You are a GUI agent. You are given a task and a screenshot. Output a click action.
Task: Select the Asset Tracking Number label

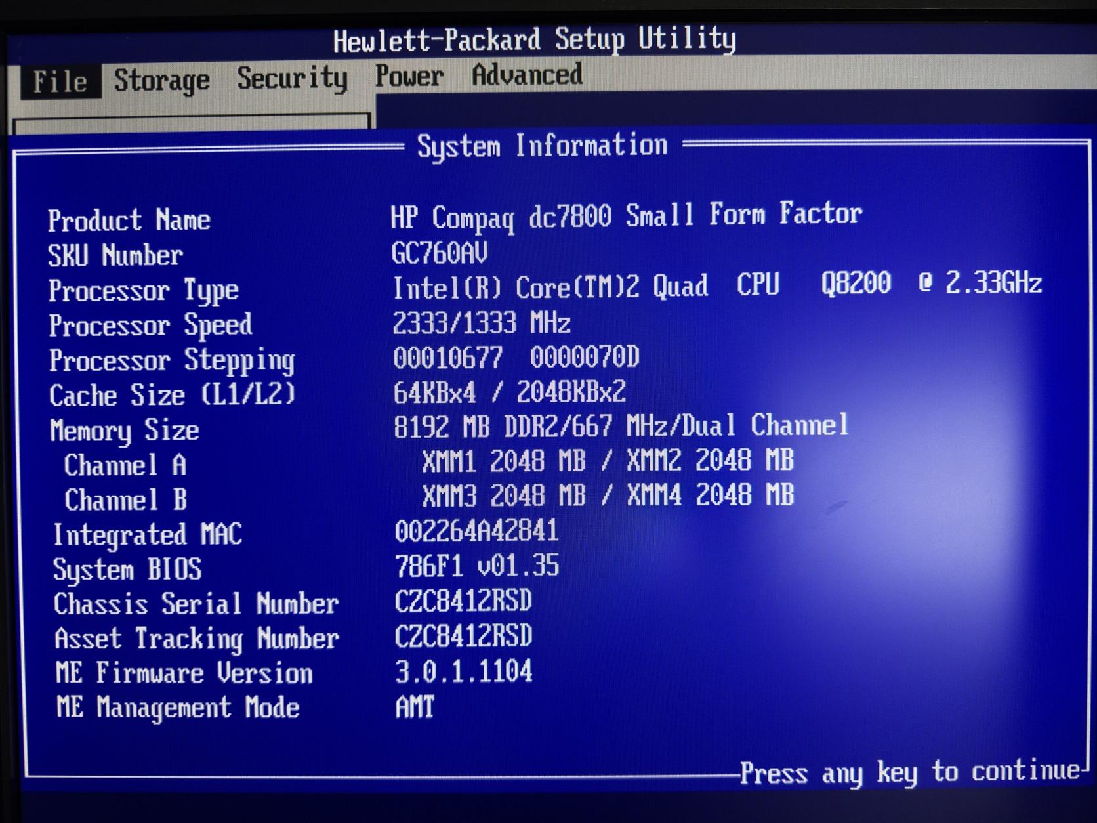(x=197, y=639)
